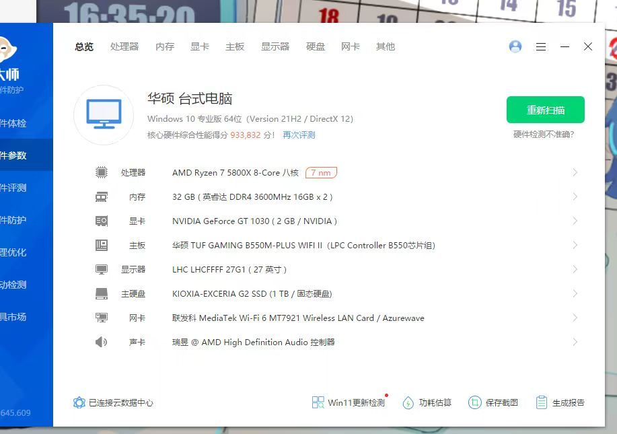Click the 生成报告 clipboard icon
Image resolution: width=617 pixels, height=434 pixels.
pos(542,402)
